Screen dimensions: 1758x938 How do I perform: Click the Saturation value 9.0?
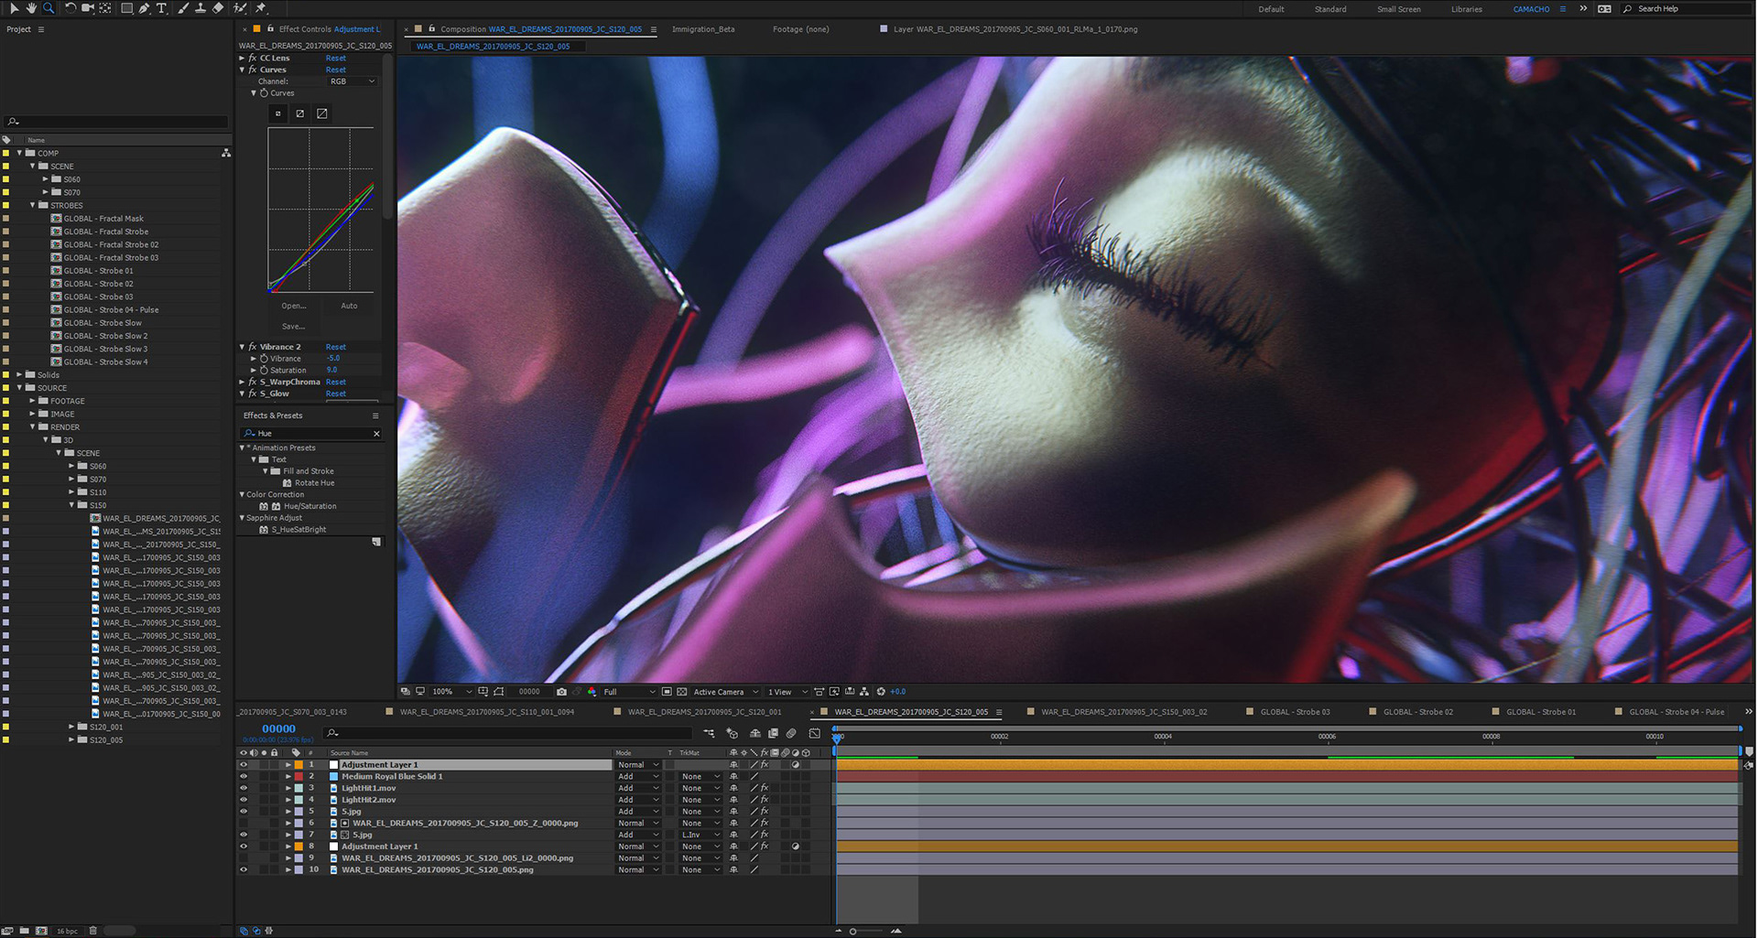click(331, 371)
